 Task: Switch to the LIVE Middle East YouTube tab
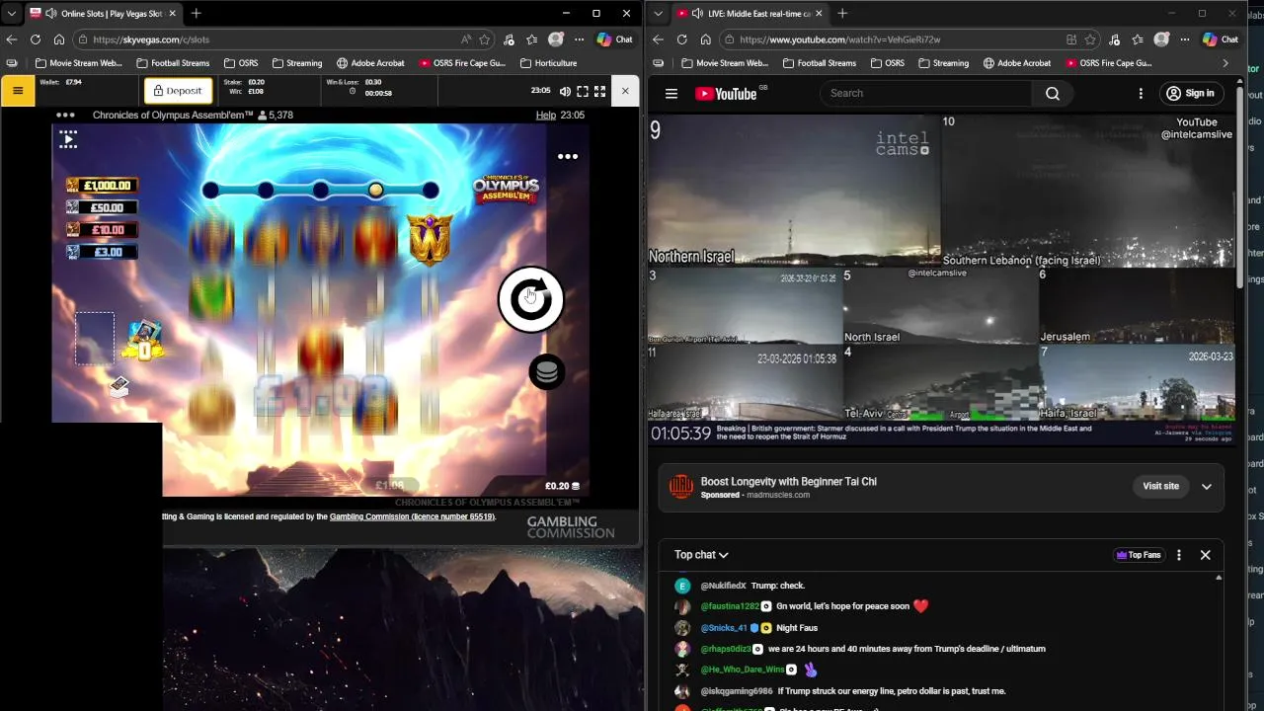click(x=749, y=14)
